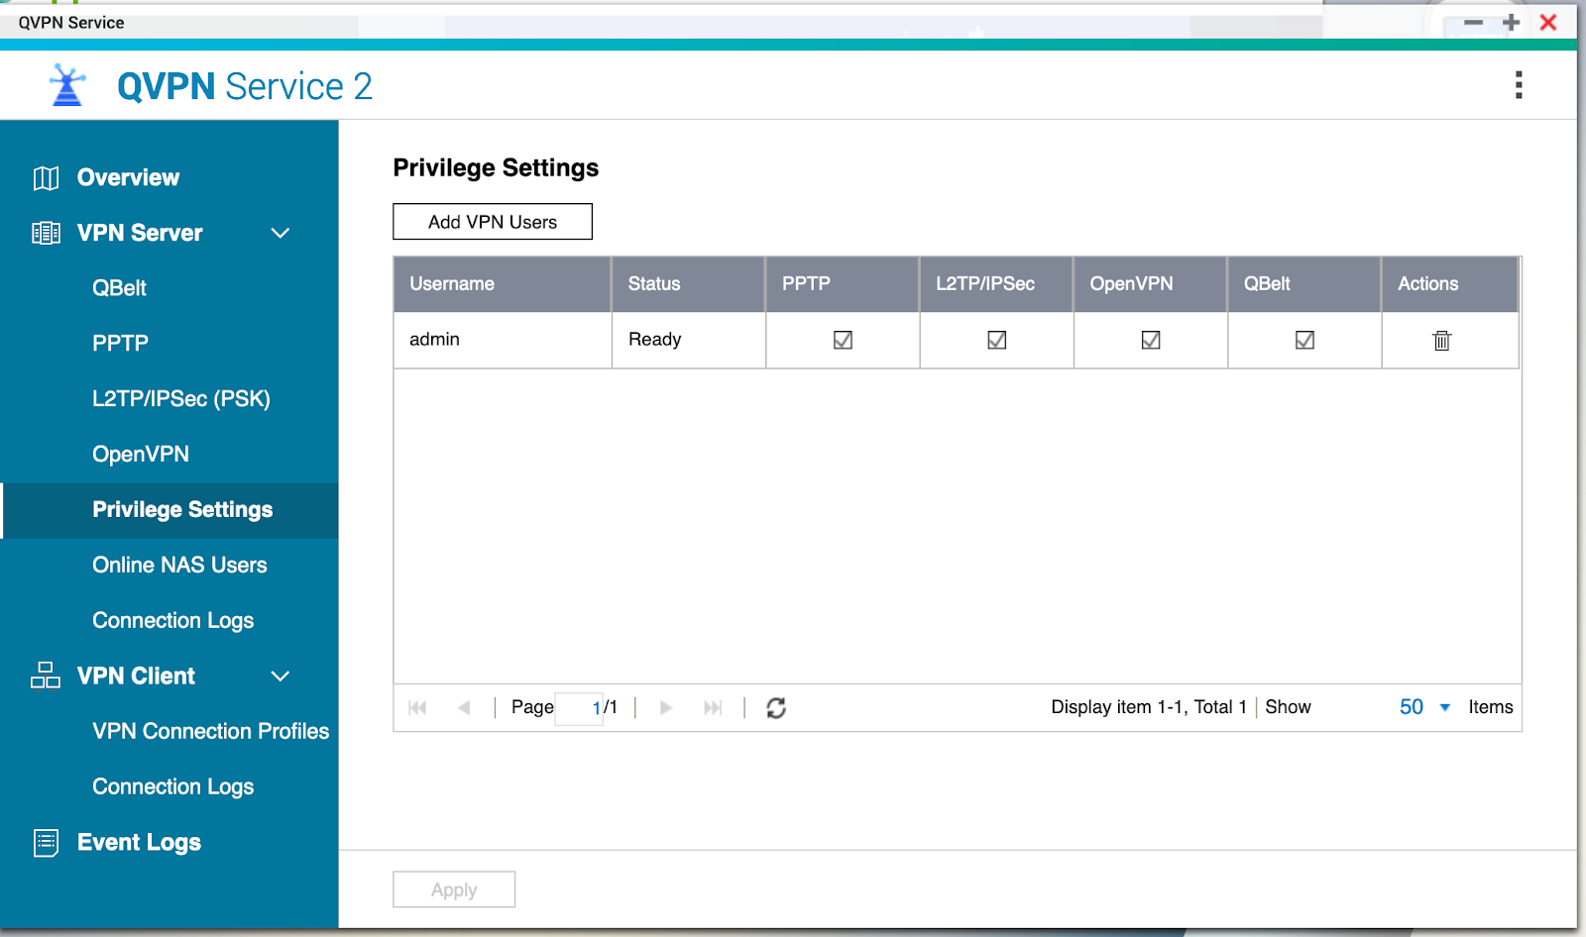
Task: Click the next page arrow
Action: (x=666, y=708)
